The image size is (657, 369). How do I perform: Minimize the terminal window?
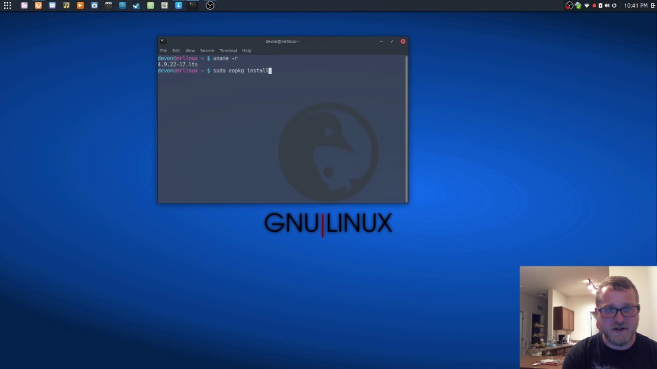pos(381,42)
